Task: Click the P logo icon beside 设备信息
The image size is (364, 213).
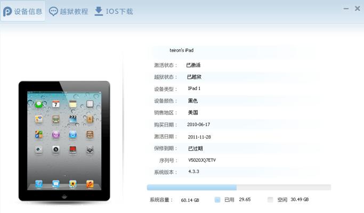Action: (7, 11)
